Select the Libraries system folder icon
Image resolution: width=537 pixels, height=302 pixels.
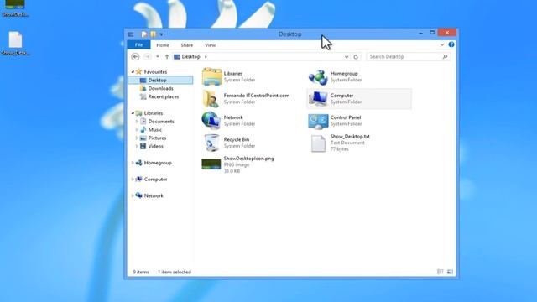tap(211, 76)
